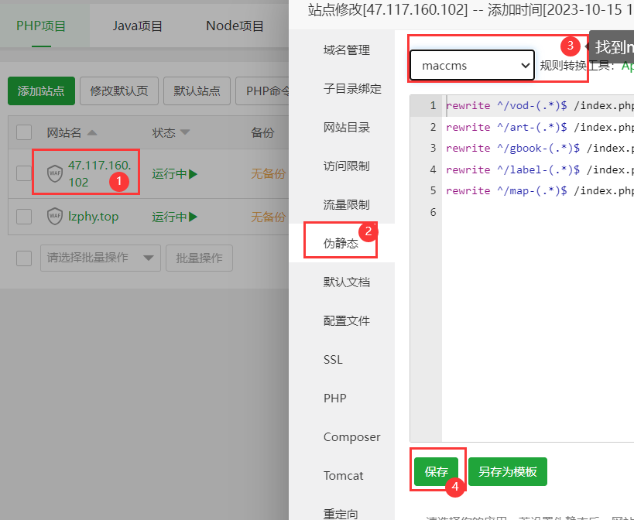The height and width of the screenshot is (520, 634).
Task: Tick the checkbox for site lzphy.top
Action: [x=24, y=216]
